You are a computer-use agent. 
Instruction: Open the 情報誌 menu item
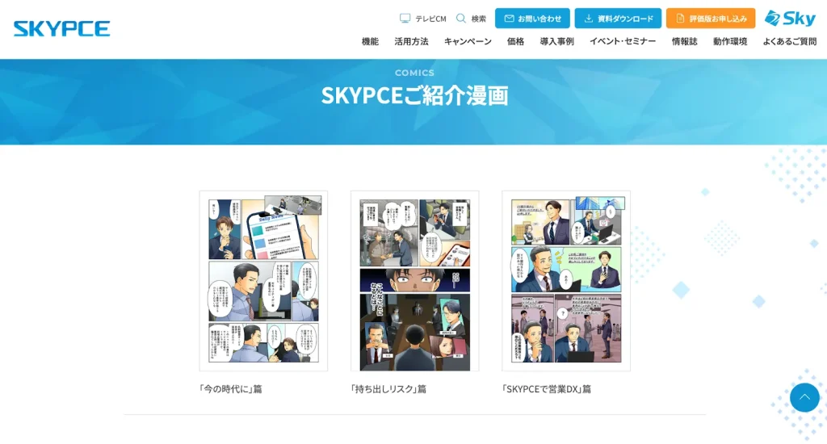click(x=685, y=41)
